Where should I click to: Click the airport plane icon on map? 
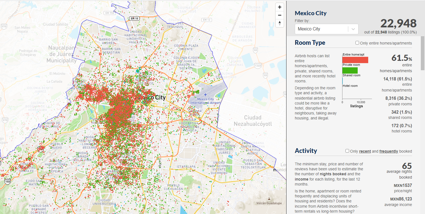click(205, 94)
